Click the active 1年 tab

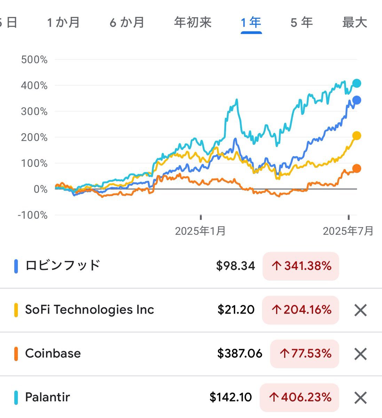coord(251,23)
